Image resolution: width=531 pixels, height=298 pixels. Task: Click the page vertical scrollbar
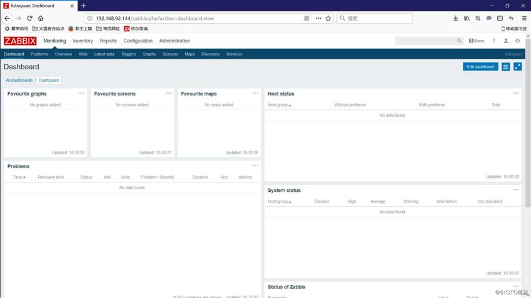528,122
